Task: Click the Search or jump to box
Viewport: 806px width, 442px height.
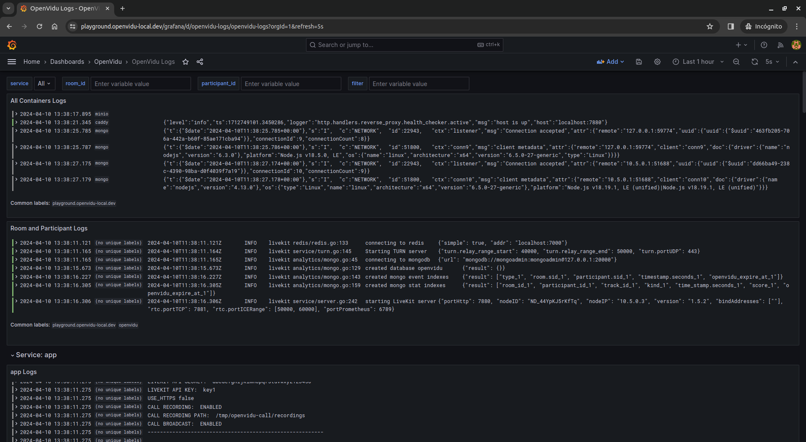Action: pyautogui.click(x=404, y=45)
